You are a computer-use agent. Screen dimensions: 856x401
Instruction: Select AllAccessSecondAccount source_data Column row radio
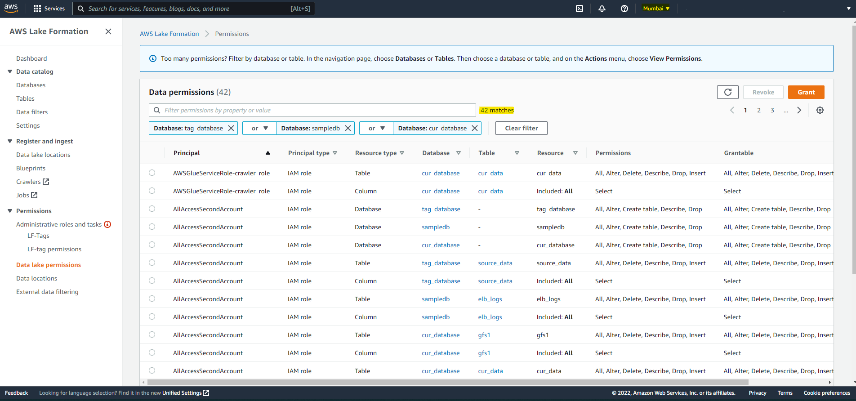pos(152,281)
